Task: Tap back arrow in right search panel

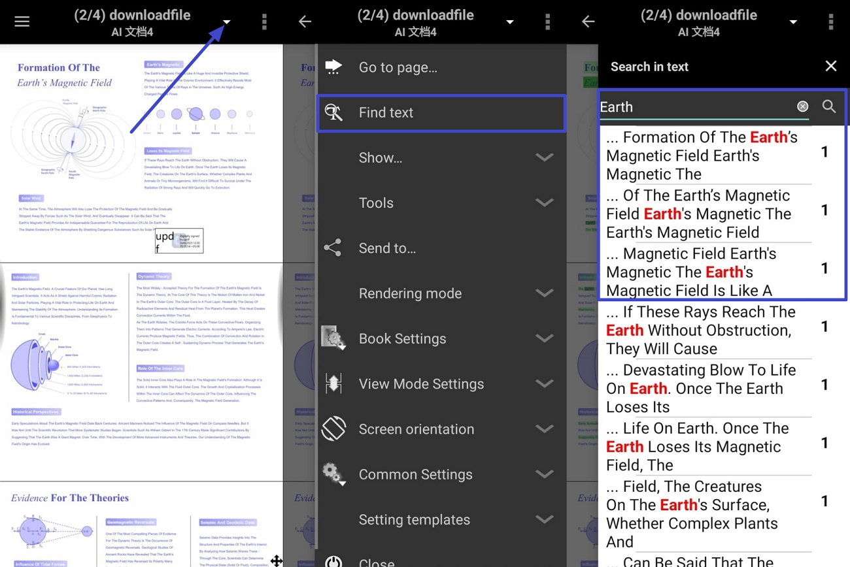Action: click(x=588, y=22)
